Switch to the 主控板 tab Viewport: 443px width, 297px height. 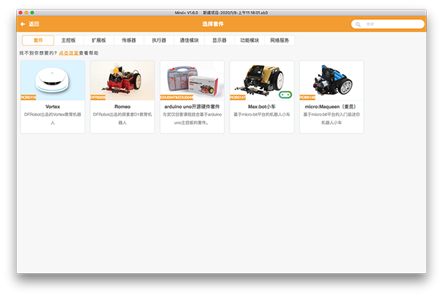point(69,41)
